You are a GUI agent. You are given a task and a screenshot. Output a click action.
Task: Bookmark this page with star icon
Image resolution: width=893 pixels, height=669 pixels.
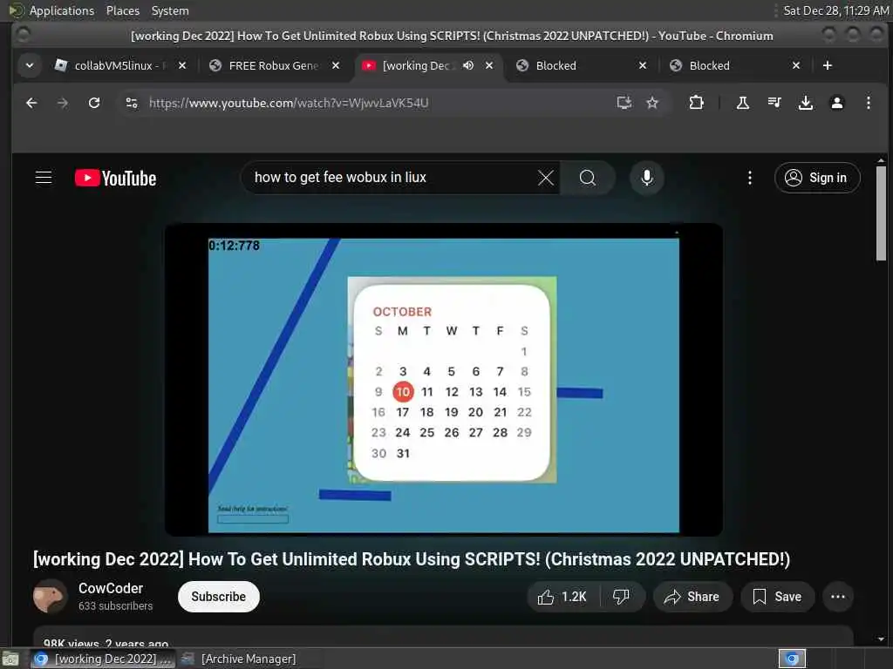(x=652, y=103)
